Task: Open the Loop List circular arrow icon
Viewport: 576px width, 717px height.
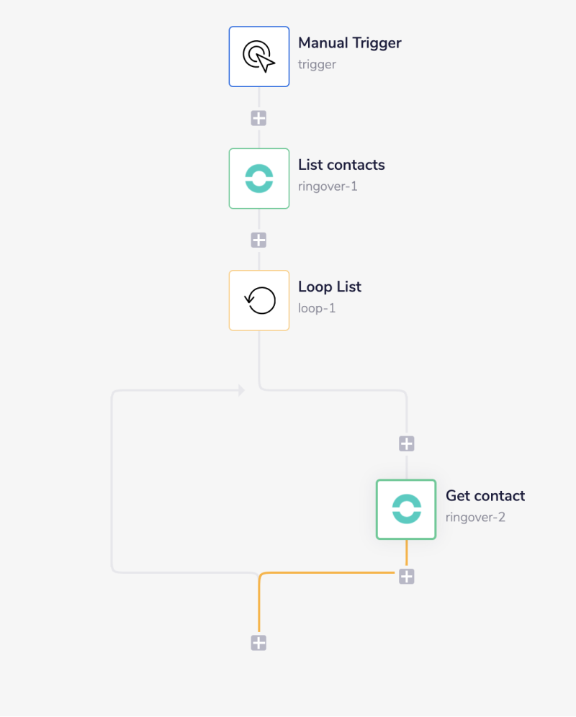Action: [x=258, y=300]
